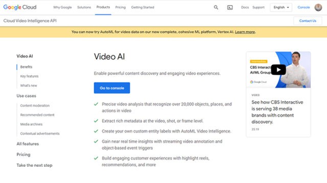Viewport: 327px width, 183px height.
Task: Click Cloud Video Intelligence API title
Action: (30, 21)
